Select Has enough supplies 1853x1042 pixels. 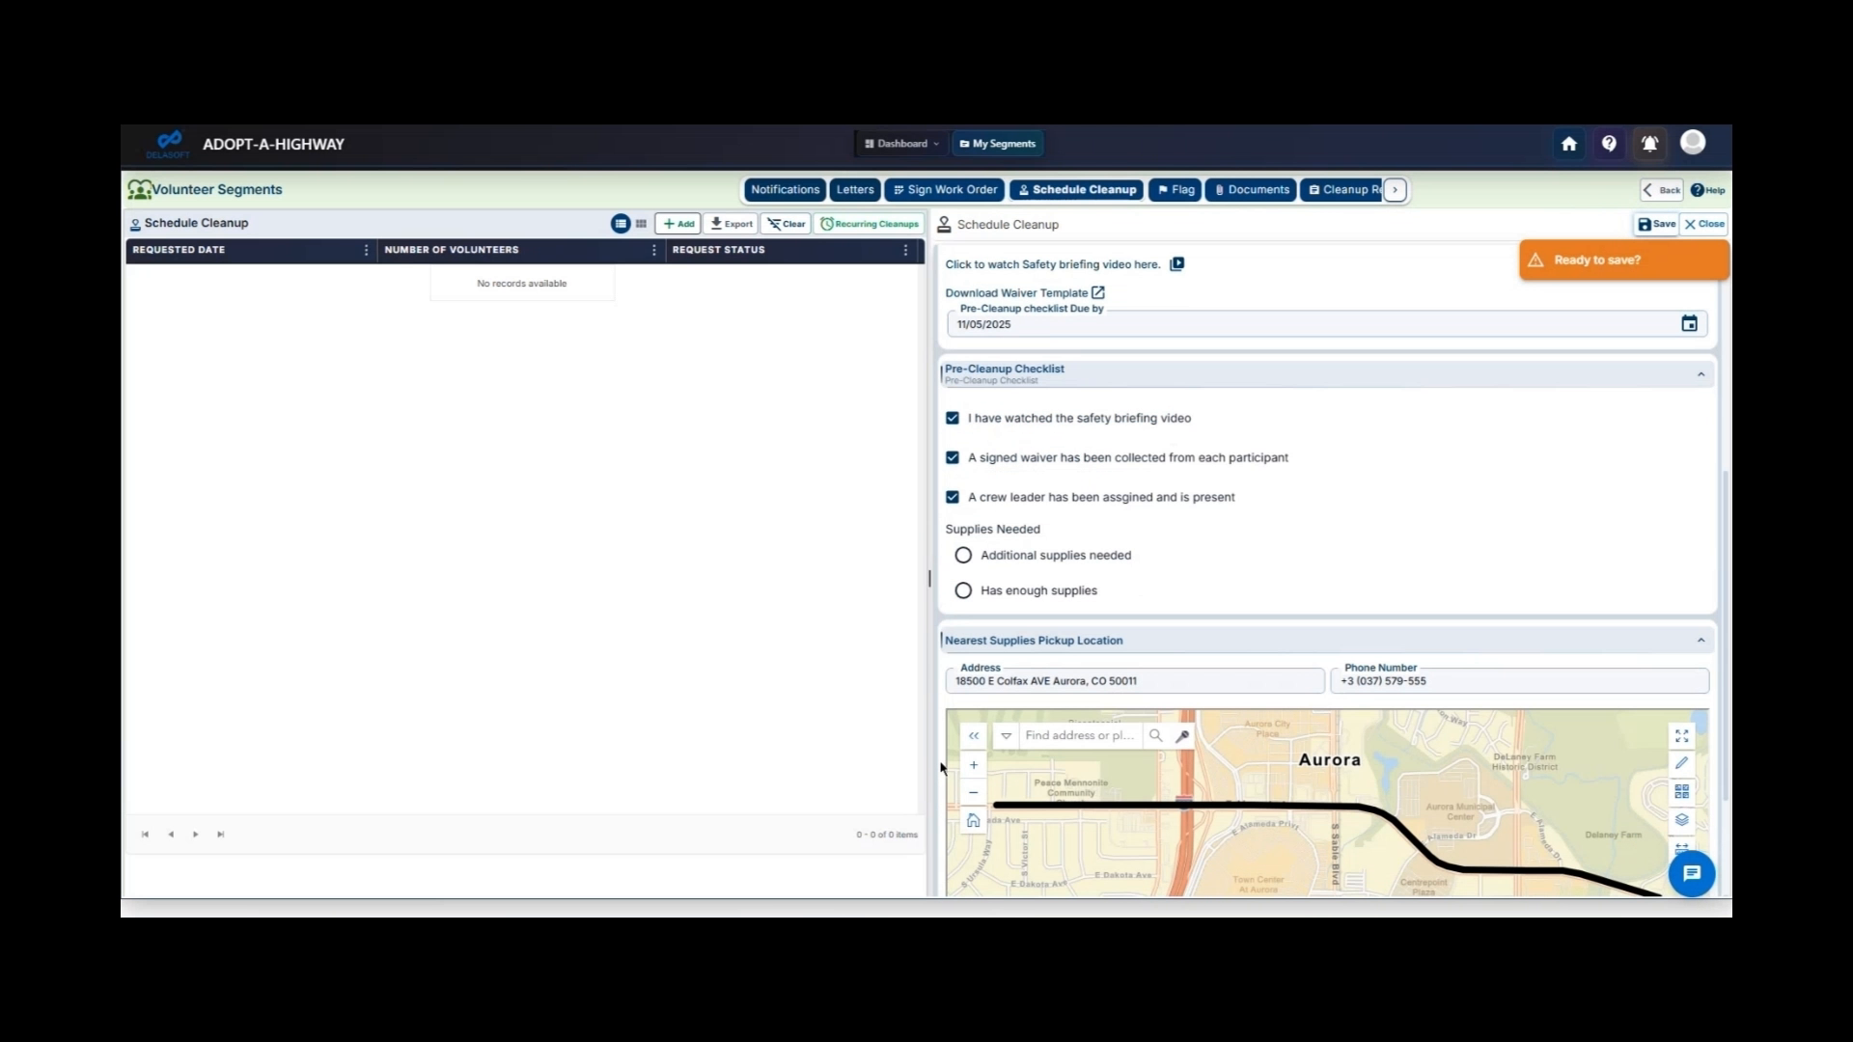pos(962,590)
